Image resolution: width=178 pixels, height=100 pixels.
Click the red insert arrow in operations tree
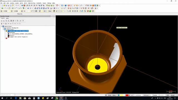click(7, 38)
